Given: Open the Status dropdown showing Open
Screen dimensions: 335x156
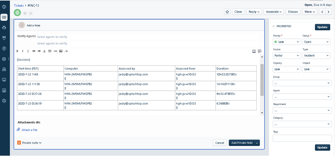Looking at the screenshot, I should click(x=316, y=42).
